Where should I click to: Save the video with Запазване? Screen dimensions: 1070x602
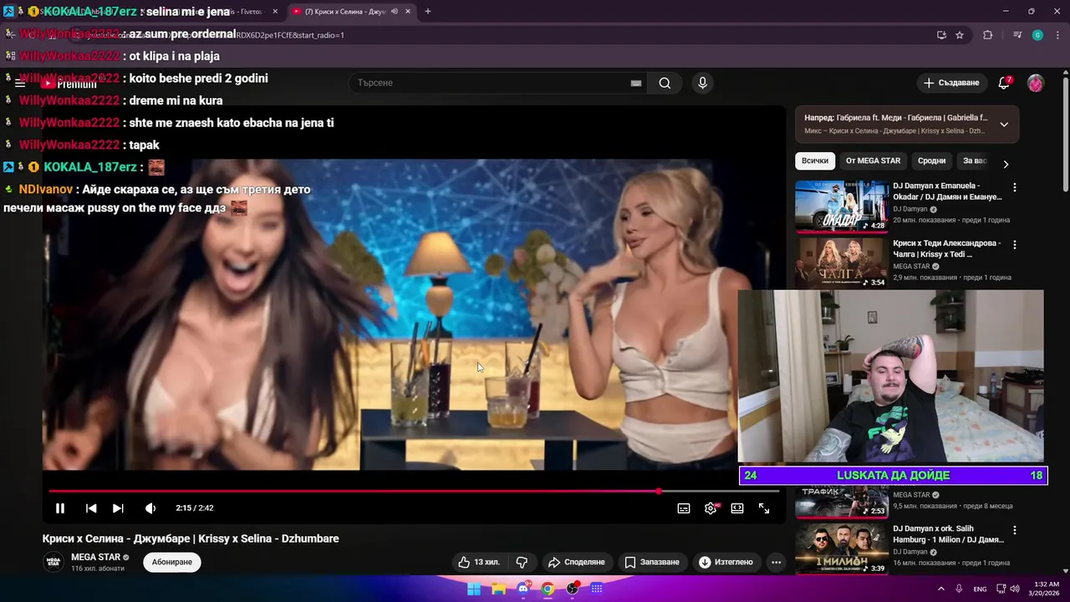click(652, 562)
